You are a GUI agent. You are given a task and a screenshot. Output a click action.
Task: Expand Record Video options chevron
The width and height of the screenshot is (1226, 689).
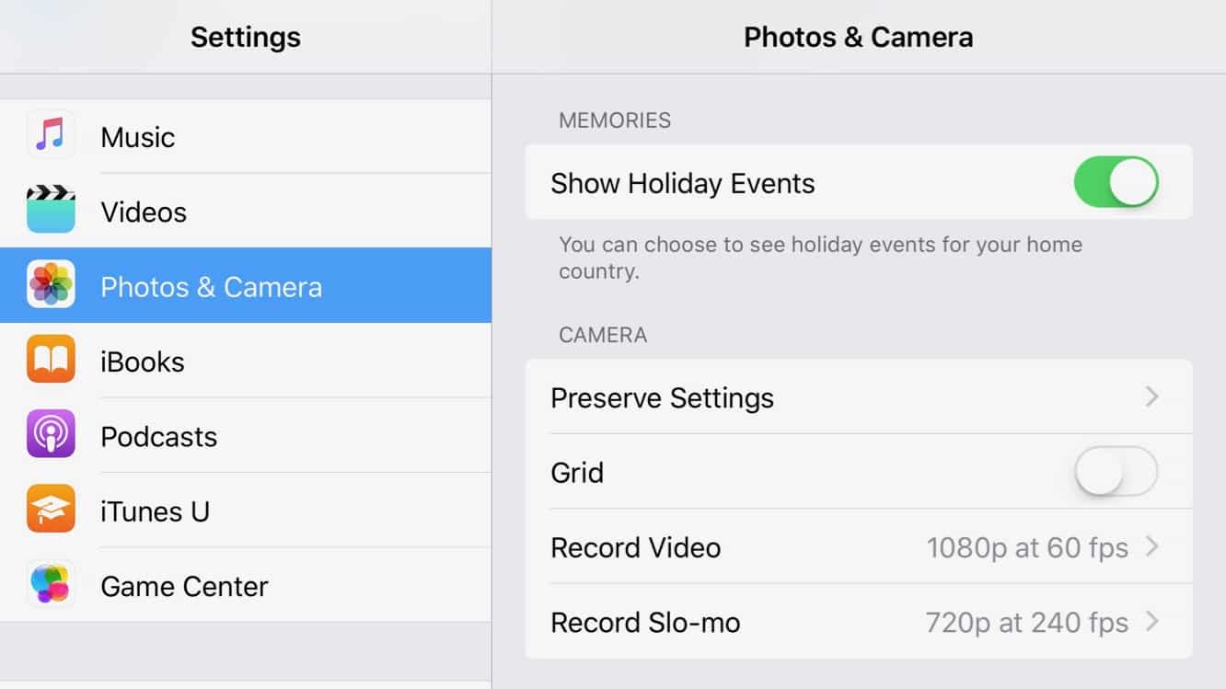1151,547
